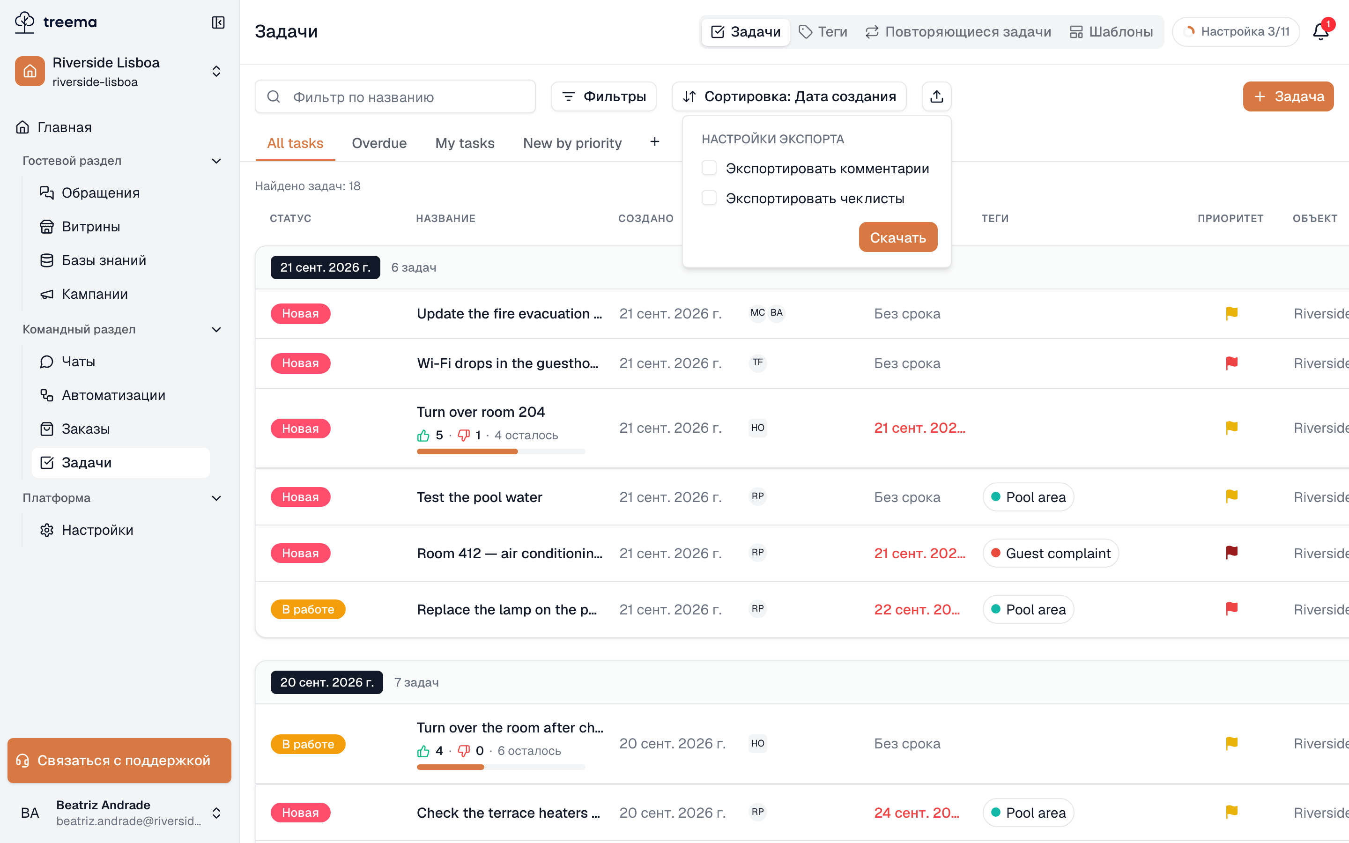Click the Скачать button
This screenshot has height=843, width=1349.
tap(897, 237)
